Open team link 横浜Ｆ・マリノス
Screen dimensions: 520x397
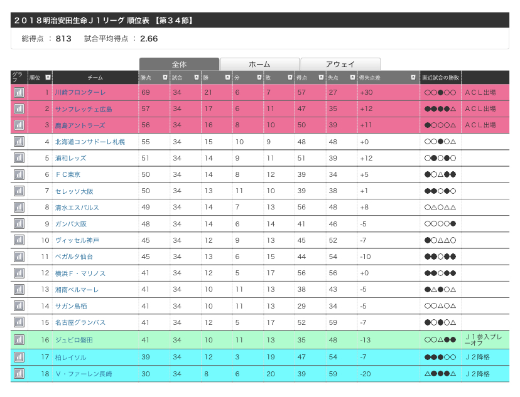coord(80,273)
